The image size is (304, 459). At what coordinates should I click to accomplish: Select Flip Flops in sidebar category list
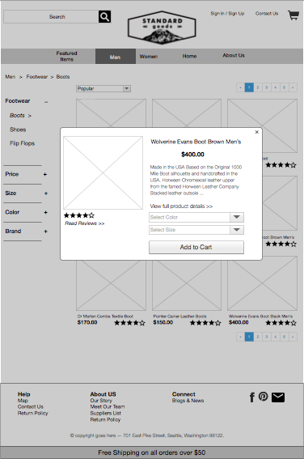(x=22, y=143)
